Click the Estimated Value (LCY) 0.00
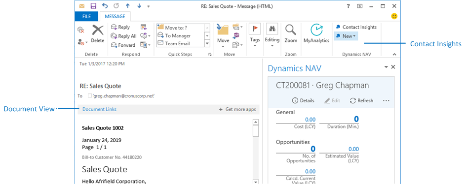Viewport: 465px width, 184px height. tap(353, 149)
